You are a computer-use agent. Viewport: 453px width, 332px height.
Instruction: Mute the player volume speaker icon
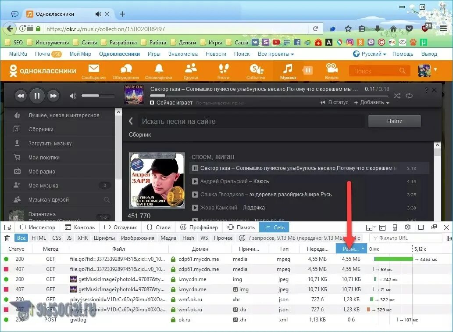tap(73, 96)
